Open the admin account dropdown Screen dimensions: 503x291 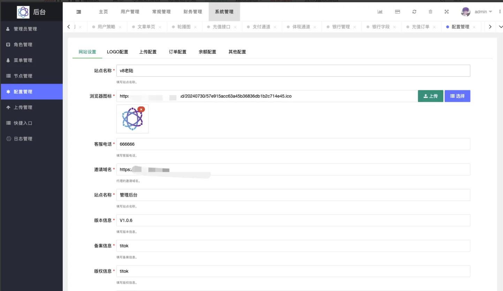(x=483, y=12)
